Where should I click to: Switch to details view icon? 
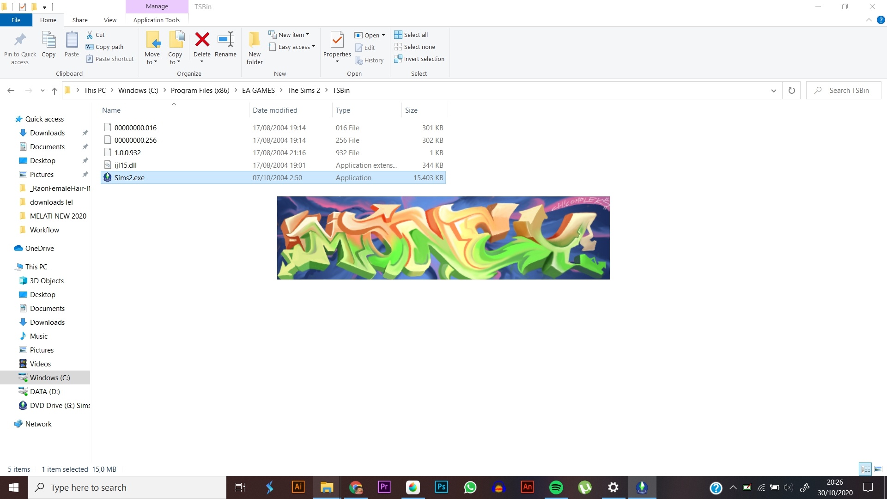click(865, 469)
